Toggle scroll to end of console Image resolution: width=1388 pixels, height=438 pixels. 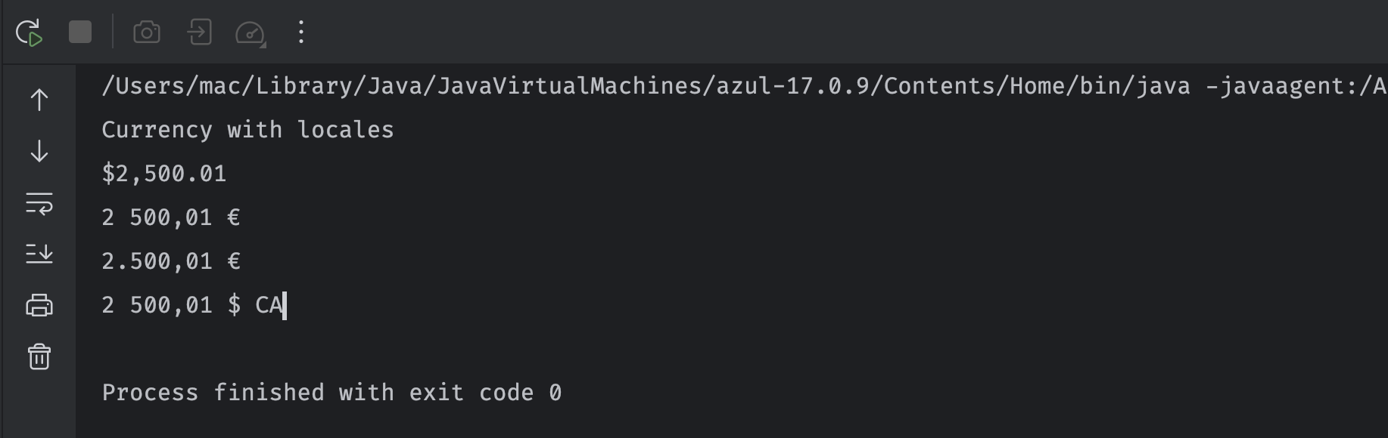[39, 254]
